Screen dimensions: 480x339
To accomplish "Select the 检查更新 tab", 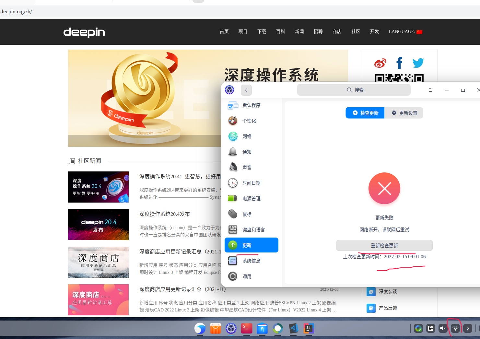I will pyautogui.click(x=365, y=113).
